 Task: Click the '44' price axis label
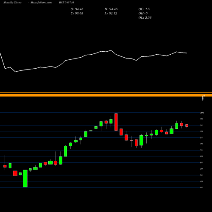(201, 187)
